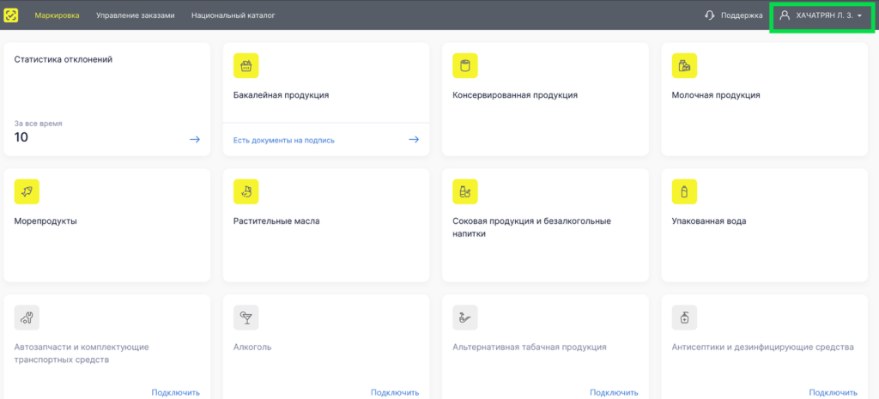Click the Алкоголь cocktail glass icon
Image resolution: width=879 pixels, height=399 pixels.
(246, 317)
